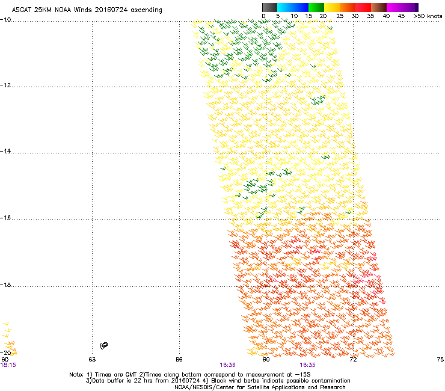Click the latitude label -12
The width and height of the screenshot is (445, 391).
point(5,85)
